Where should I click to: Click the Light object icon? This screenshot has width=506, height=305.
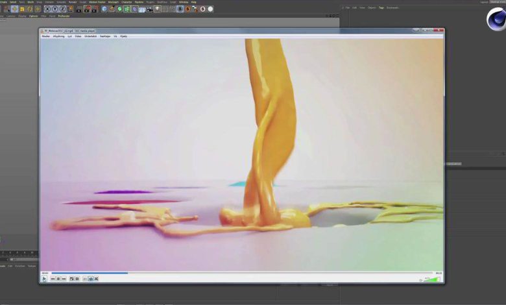click(157, 9)
